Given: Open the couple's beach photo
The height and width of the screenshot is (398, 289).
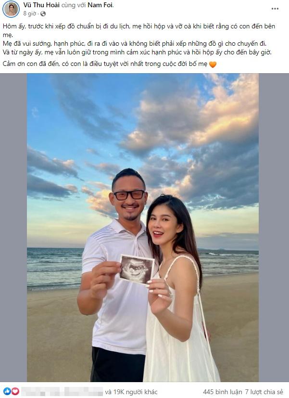Looking at the screenshot, I should click(143, 228).
